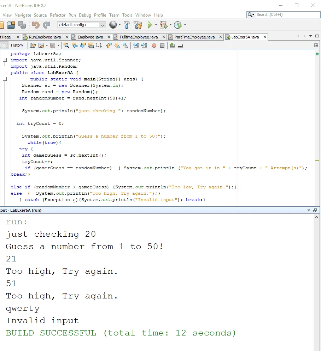Find next occurrence icon
Screen dimensions: 321x351
click(83, 46)
